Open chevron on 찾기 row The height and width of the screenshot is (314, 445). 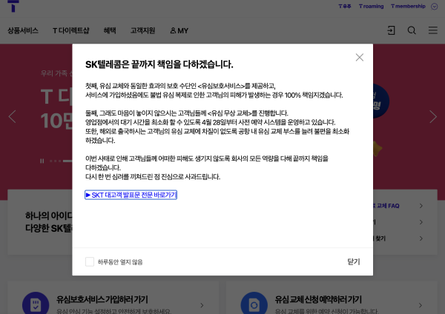click(421, 238)
